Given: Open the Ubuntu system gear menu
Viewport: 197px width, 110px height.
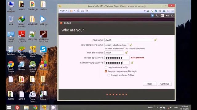Looking at the screenshot, I should tap(172, 16).
